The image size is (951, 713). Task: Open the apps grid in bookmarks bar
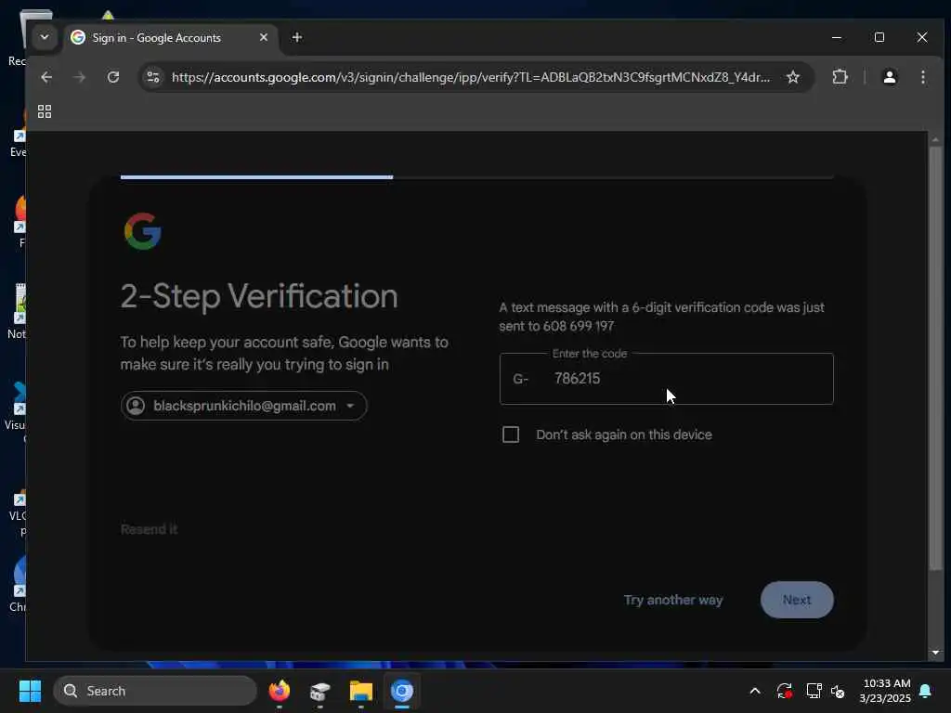(x=45, y=111)
